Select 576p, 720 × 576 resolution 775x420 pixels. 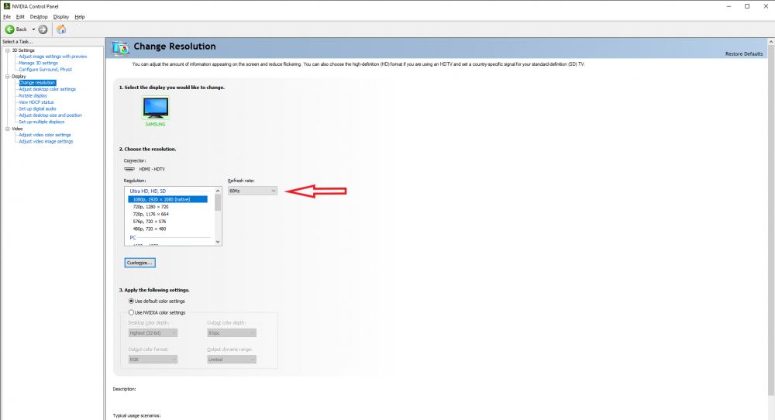tap(150, 222)
